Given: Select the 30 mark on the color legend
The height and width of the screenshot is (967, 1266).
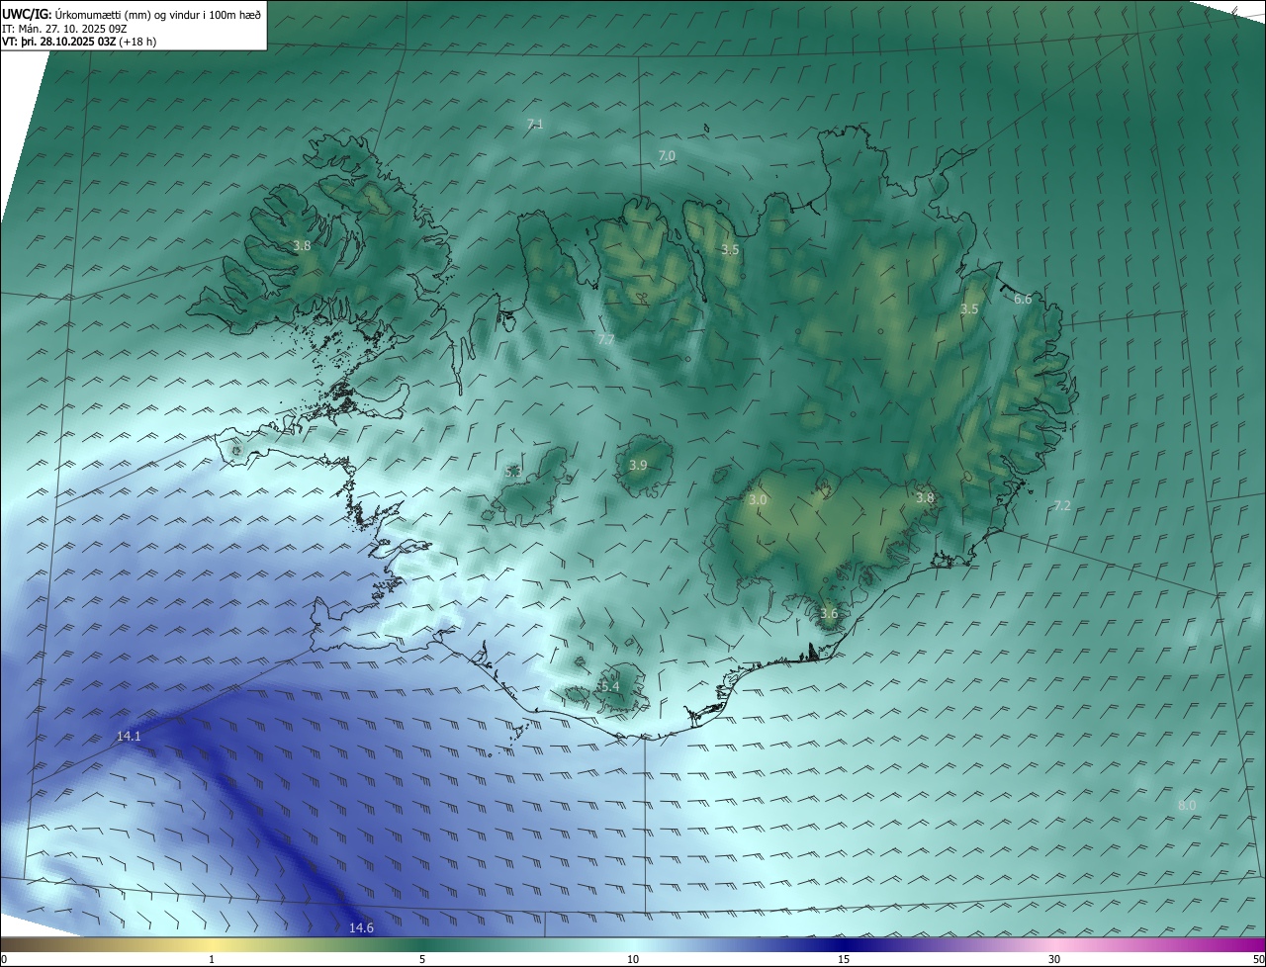Looking at the screenshot, I should (x=1054, y=959).
